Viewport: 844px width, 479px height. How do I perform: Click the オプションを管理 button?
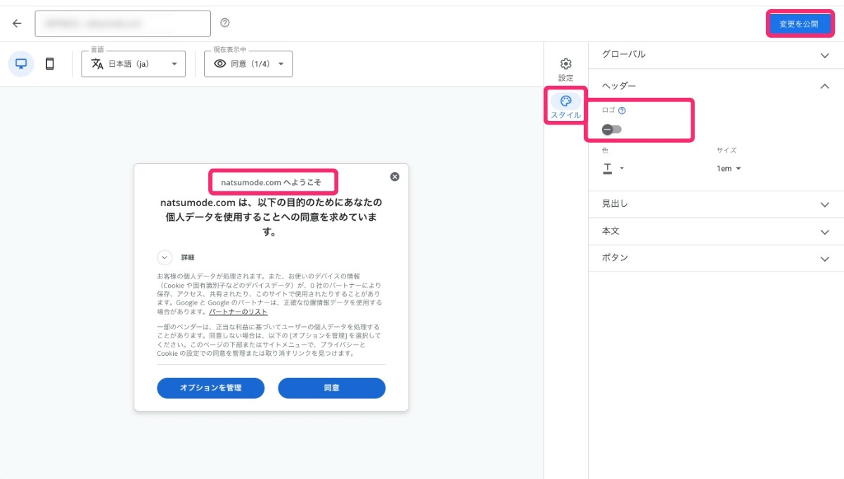point(210,388)
